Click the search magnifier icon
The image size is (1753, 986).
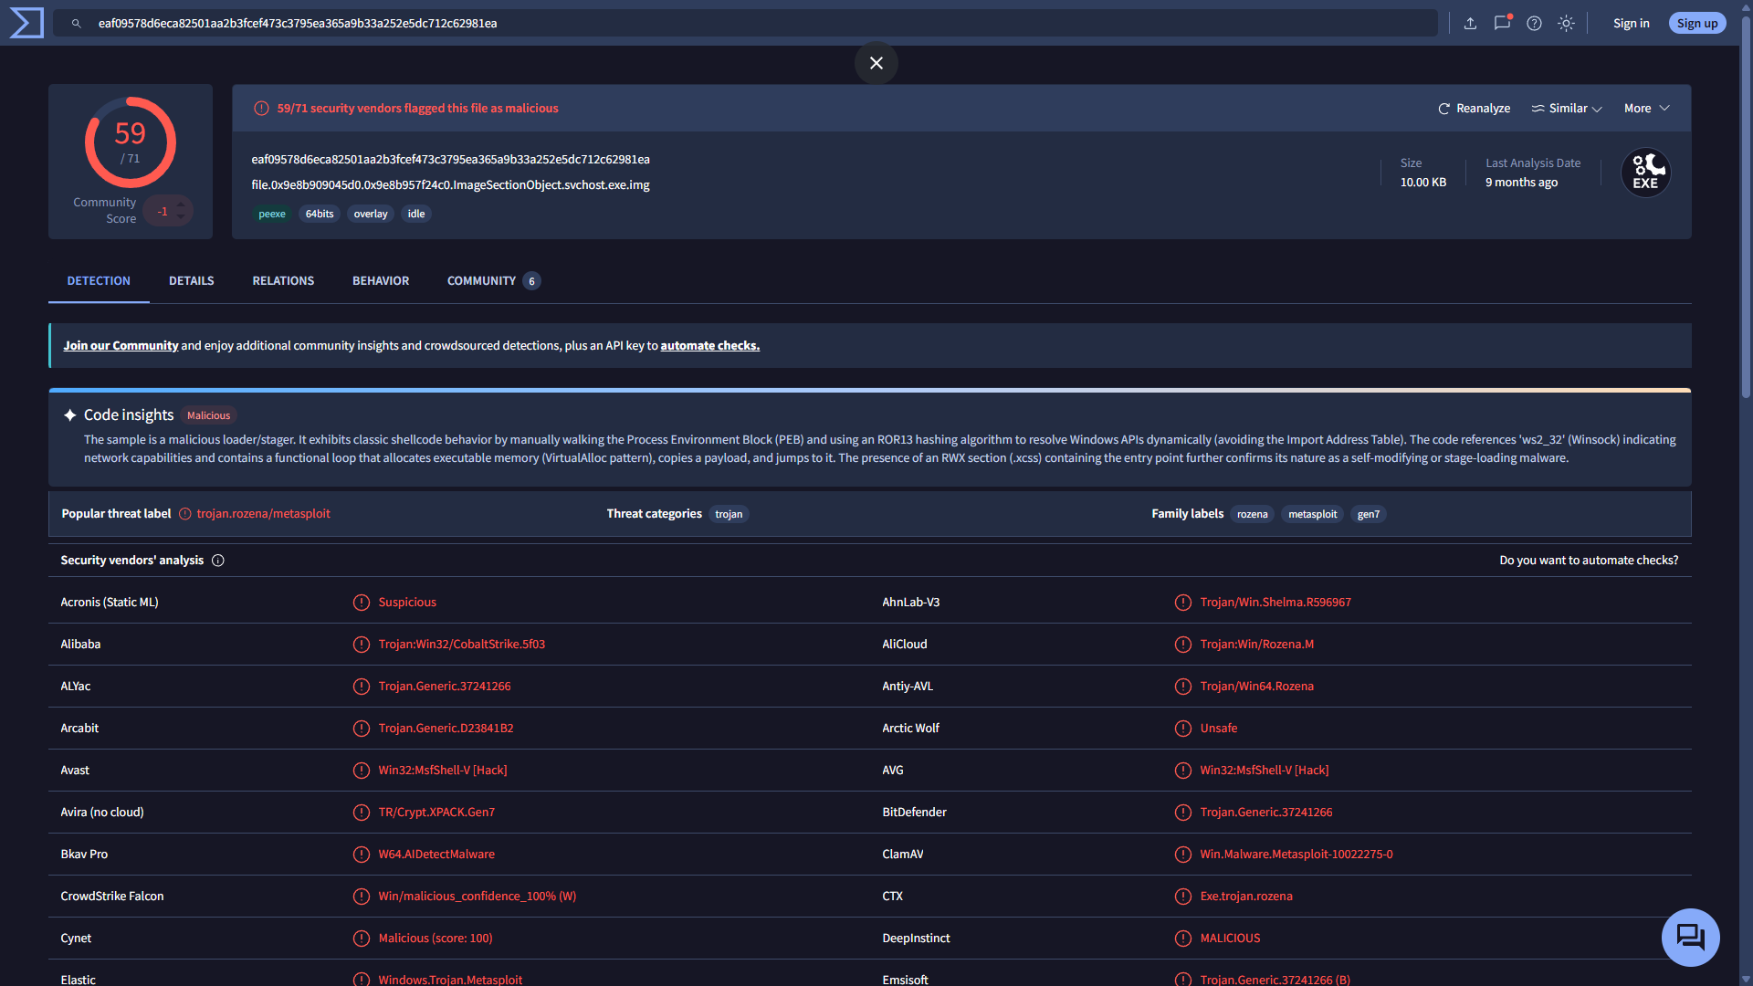(77, 24)
